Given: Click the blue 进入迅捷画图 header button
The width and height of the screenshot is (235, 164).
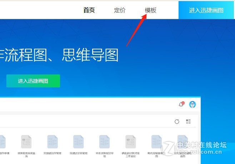Looking at the screenshot, I should [x=206, y=10].
